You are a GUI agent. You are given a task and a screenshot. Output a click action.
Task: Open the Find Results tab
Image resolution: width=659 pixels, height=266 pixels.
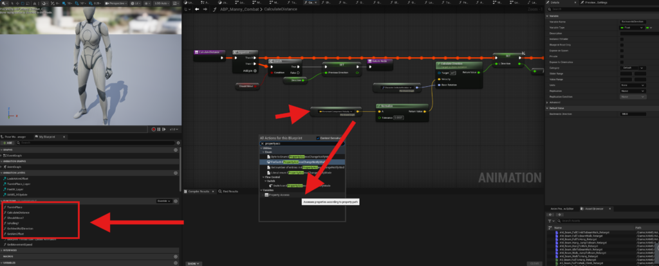point(229,191)
